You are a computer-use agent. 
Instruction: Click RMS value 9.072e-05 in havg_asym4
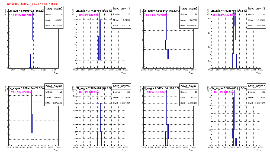pyautogui.click(x=58, y=103)
